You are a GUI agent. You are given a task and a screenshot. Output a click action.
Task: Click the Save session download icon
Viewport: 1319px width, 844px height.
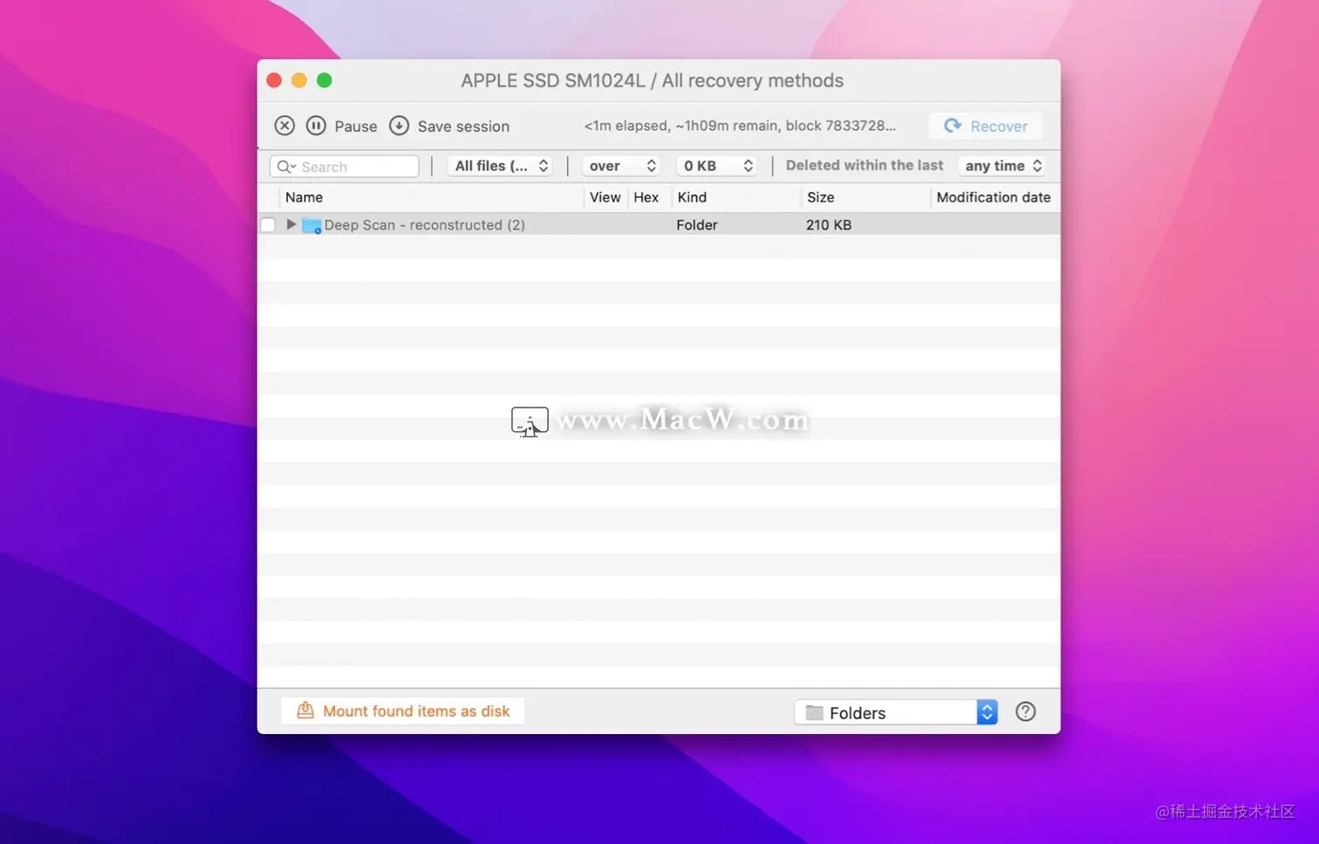399,126
